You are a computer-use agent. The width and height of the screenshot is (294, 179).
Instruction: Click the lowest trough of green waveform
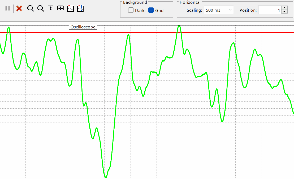[106, 177]
